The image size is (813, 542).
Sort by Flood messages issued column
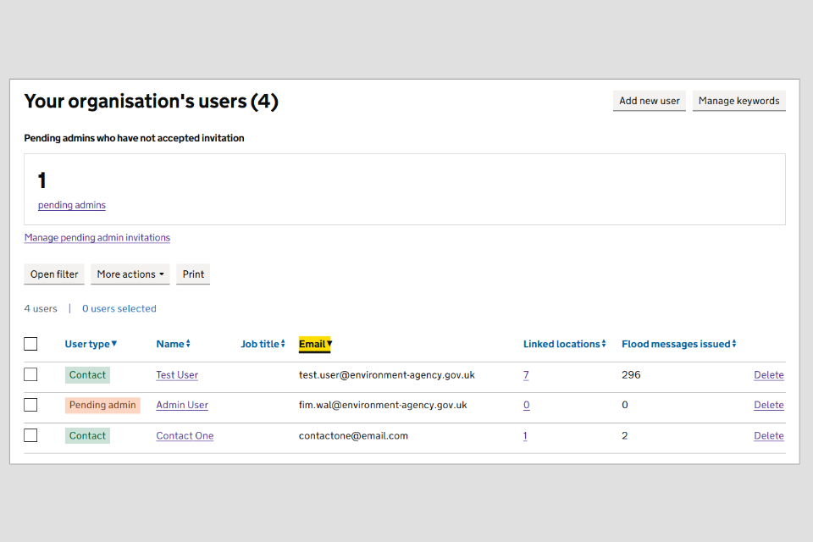pyautogui.click(x=678, y=344)
